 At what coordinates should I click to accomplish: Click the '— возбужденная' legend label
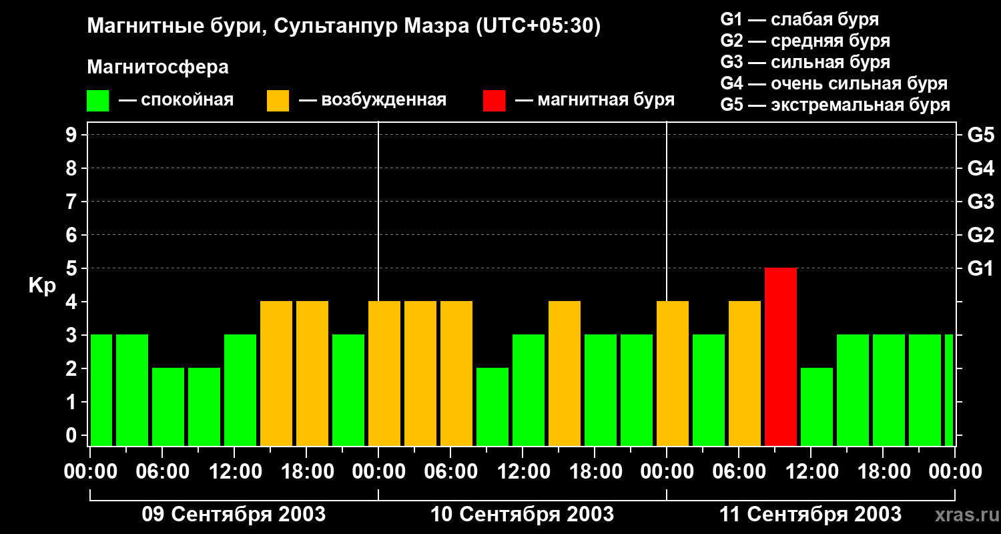(x=372, y=101)
